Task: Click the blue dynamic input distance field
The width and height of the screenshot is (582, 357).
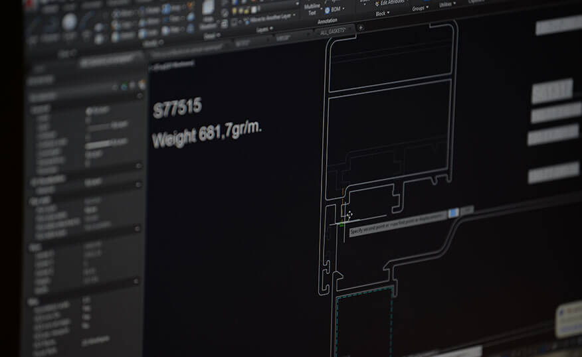Action: [453, 212]
